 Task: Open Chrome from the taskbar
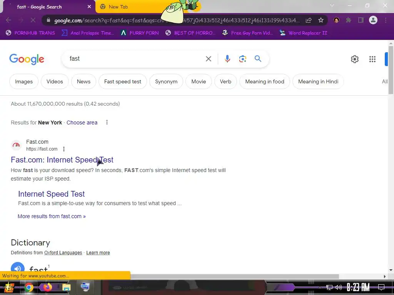(28, 287)
